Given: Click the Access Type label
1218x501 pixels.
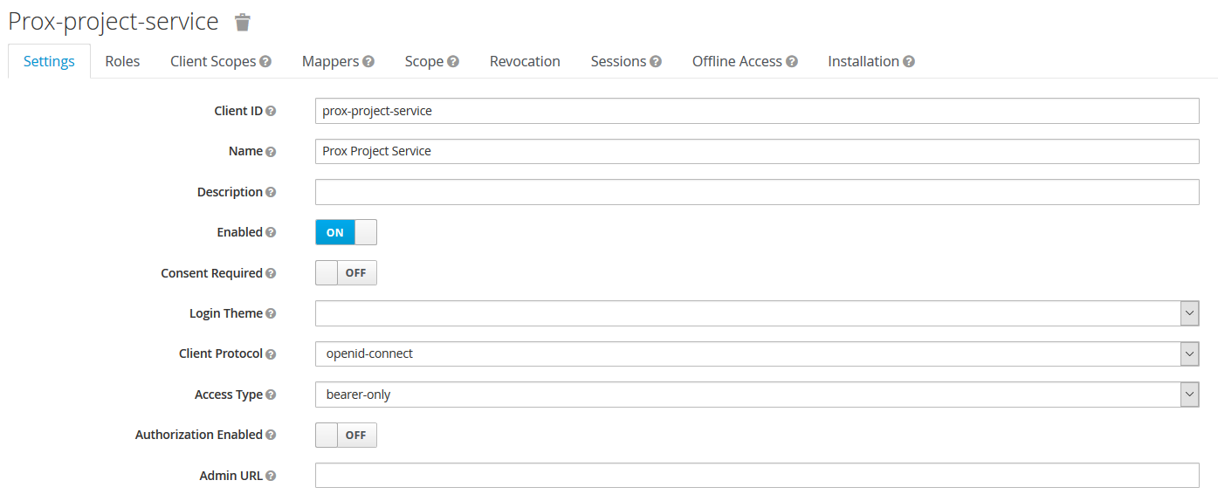Looking at the screenshot, I should (x=229, y=395).
